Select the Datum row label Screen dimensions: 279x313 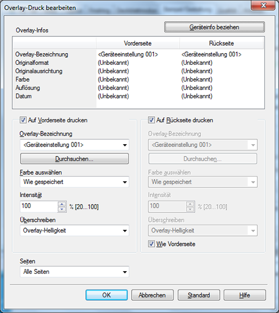point(23,96)
